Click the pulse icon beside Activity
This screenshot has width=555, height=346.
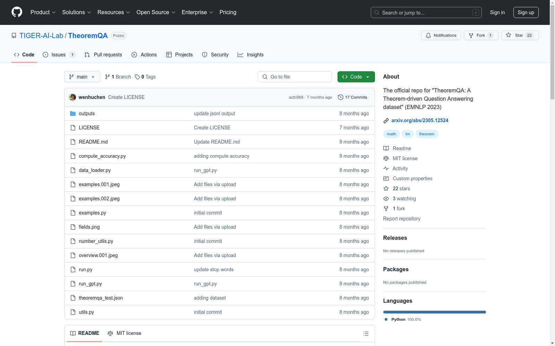pos(386,169)
